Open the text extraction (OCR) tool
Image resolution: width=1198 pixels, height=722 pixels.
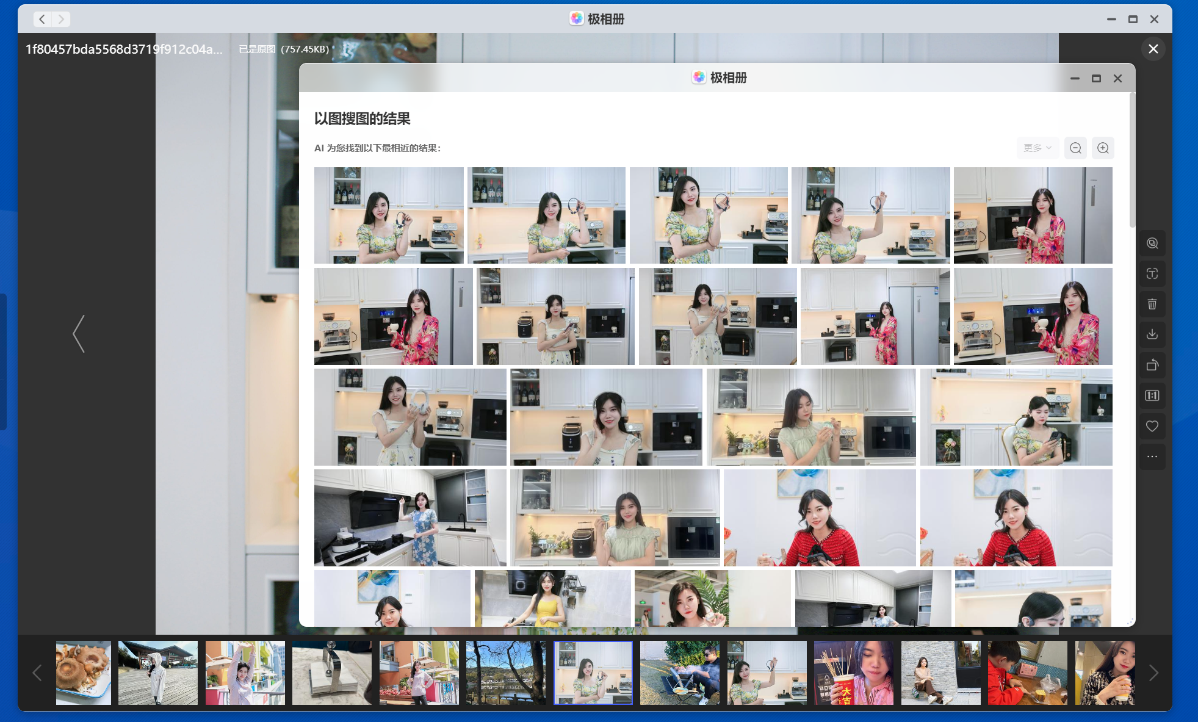(x=1152, y=273)
